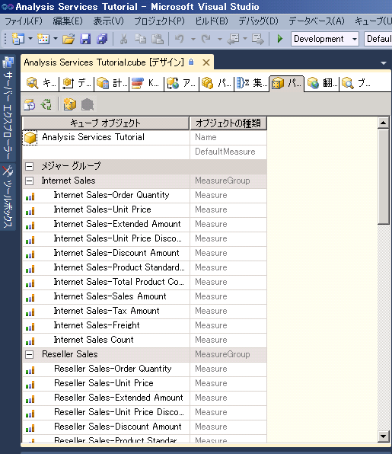
Task: Click the Reconnect refresh icon in designer toolbar
Action: [46, 104]
